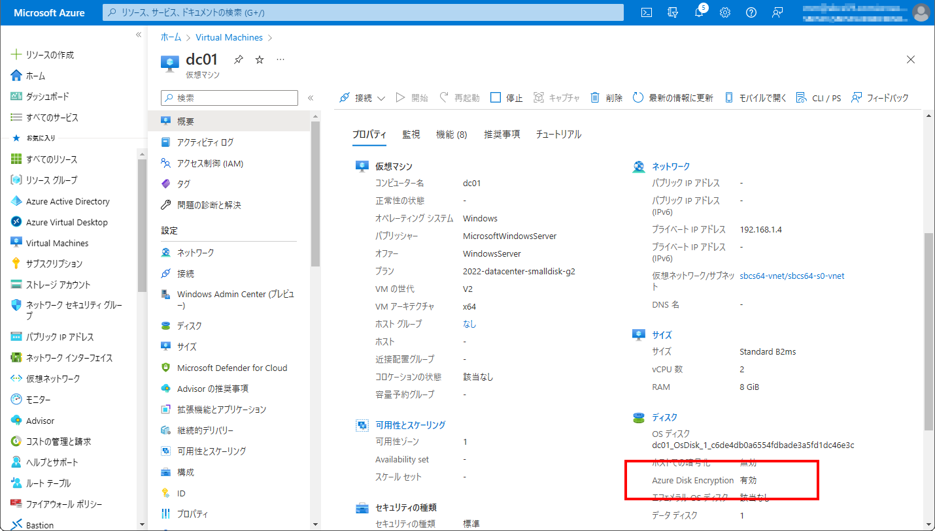
Task: Switch to プロパティ tab
Action: [x=369, y=135]
